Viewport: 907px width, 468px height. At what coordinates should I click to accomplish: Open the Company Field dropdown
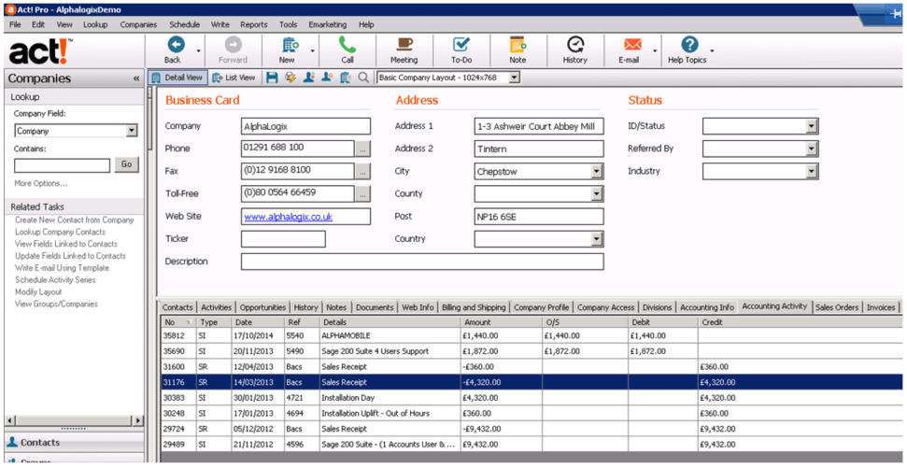click(132, 131)
